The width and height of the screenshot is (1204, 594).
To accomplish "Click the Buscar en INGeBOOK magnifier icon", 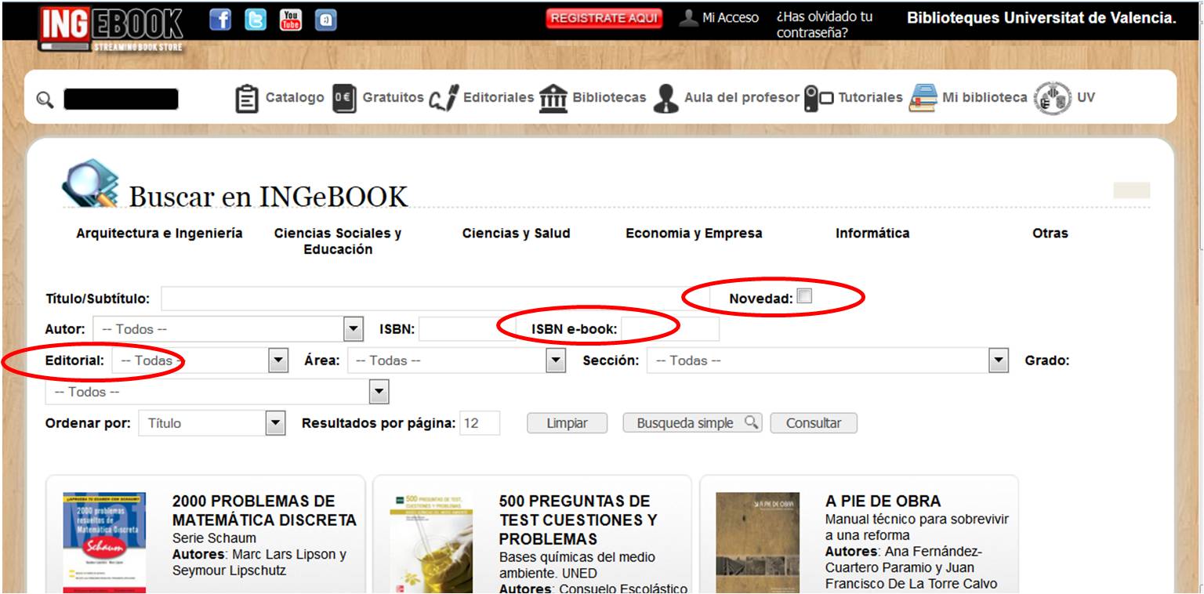I will click(92, 183).
